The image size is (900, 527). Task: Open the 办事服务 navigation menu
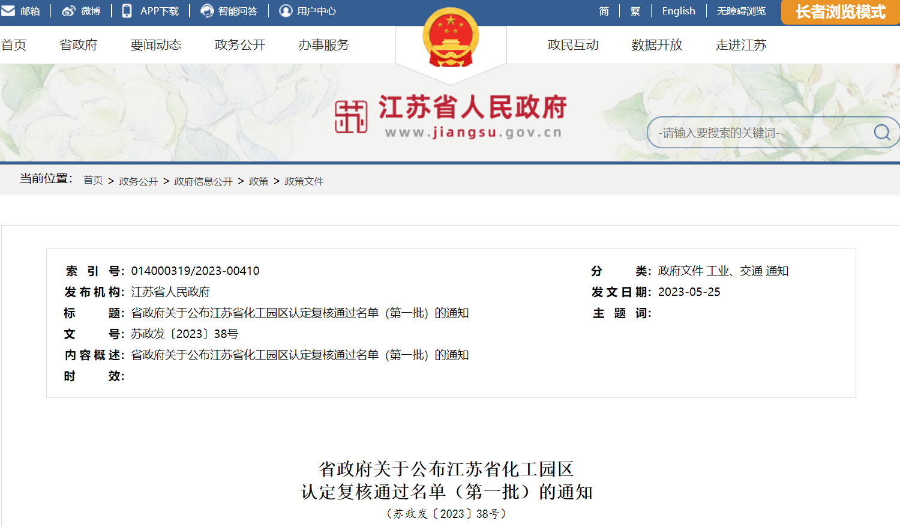[324, 45]
